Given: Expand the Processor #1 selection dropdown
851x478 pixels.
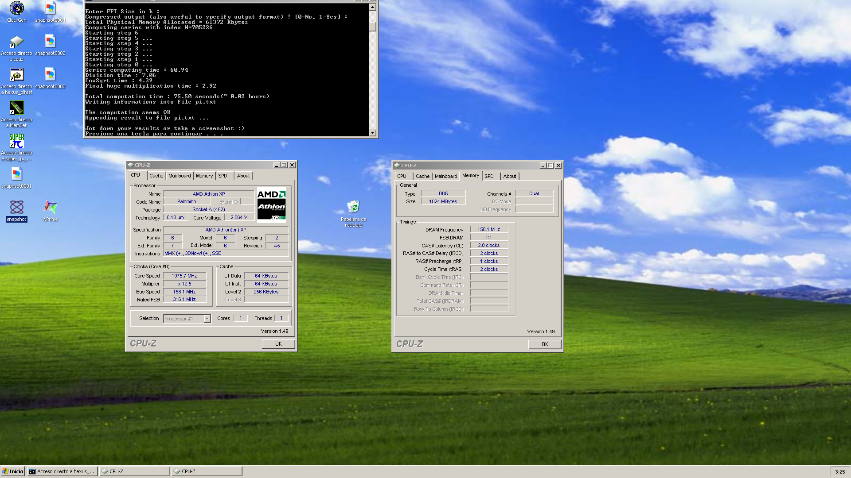Looking at the screenshot, I should pyautogui.click(x=207, y=319).
